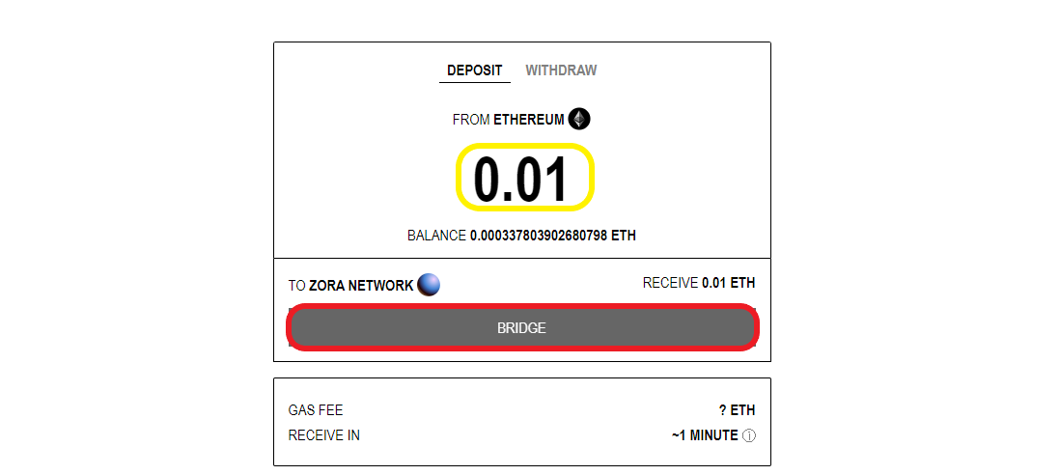
Task: Click the GAS FEE label
Action: (316, 410)
